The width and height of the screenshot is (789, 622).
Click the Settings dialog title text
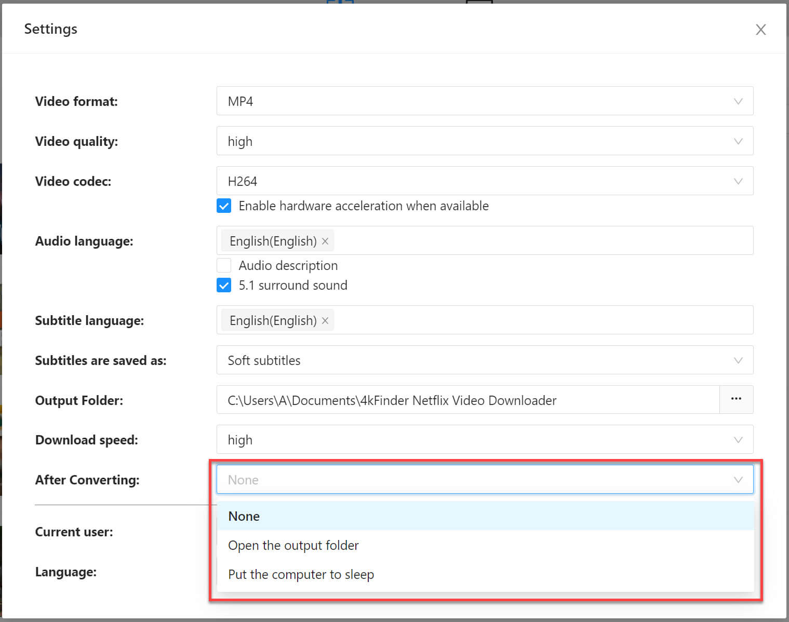click(51, 29)
